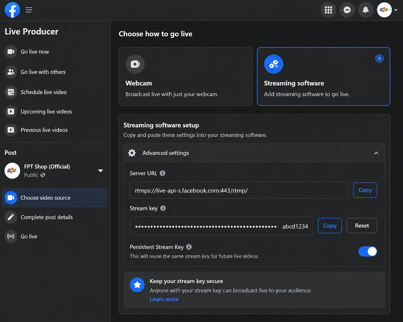Open account dropdown arrow beside profile picture
This screenshot has width=403, height=322.
pos(396,10)
